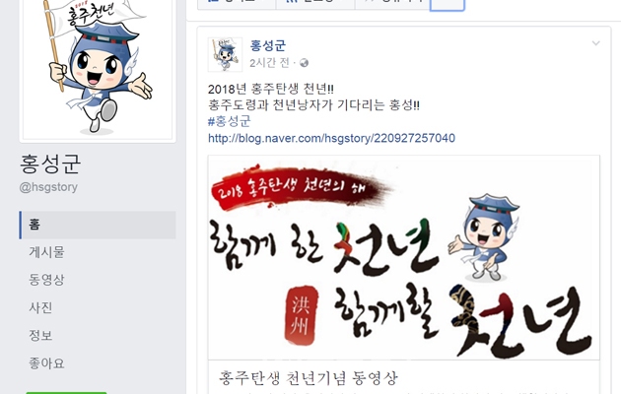Open the 함께 한 천년 link preview image
The width and height of the screenshot is (621, 394).
pos(403,257)
